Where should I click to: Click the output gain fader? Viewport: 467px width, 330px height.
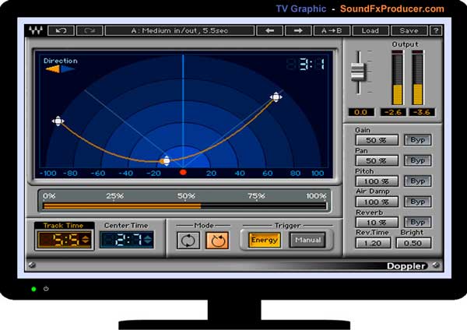[358, 72]
